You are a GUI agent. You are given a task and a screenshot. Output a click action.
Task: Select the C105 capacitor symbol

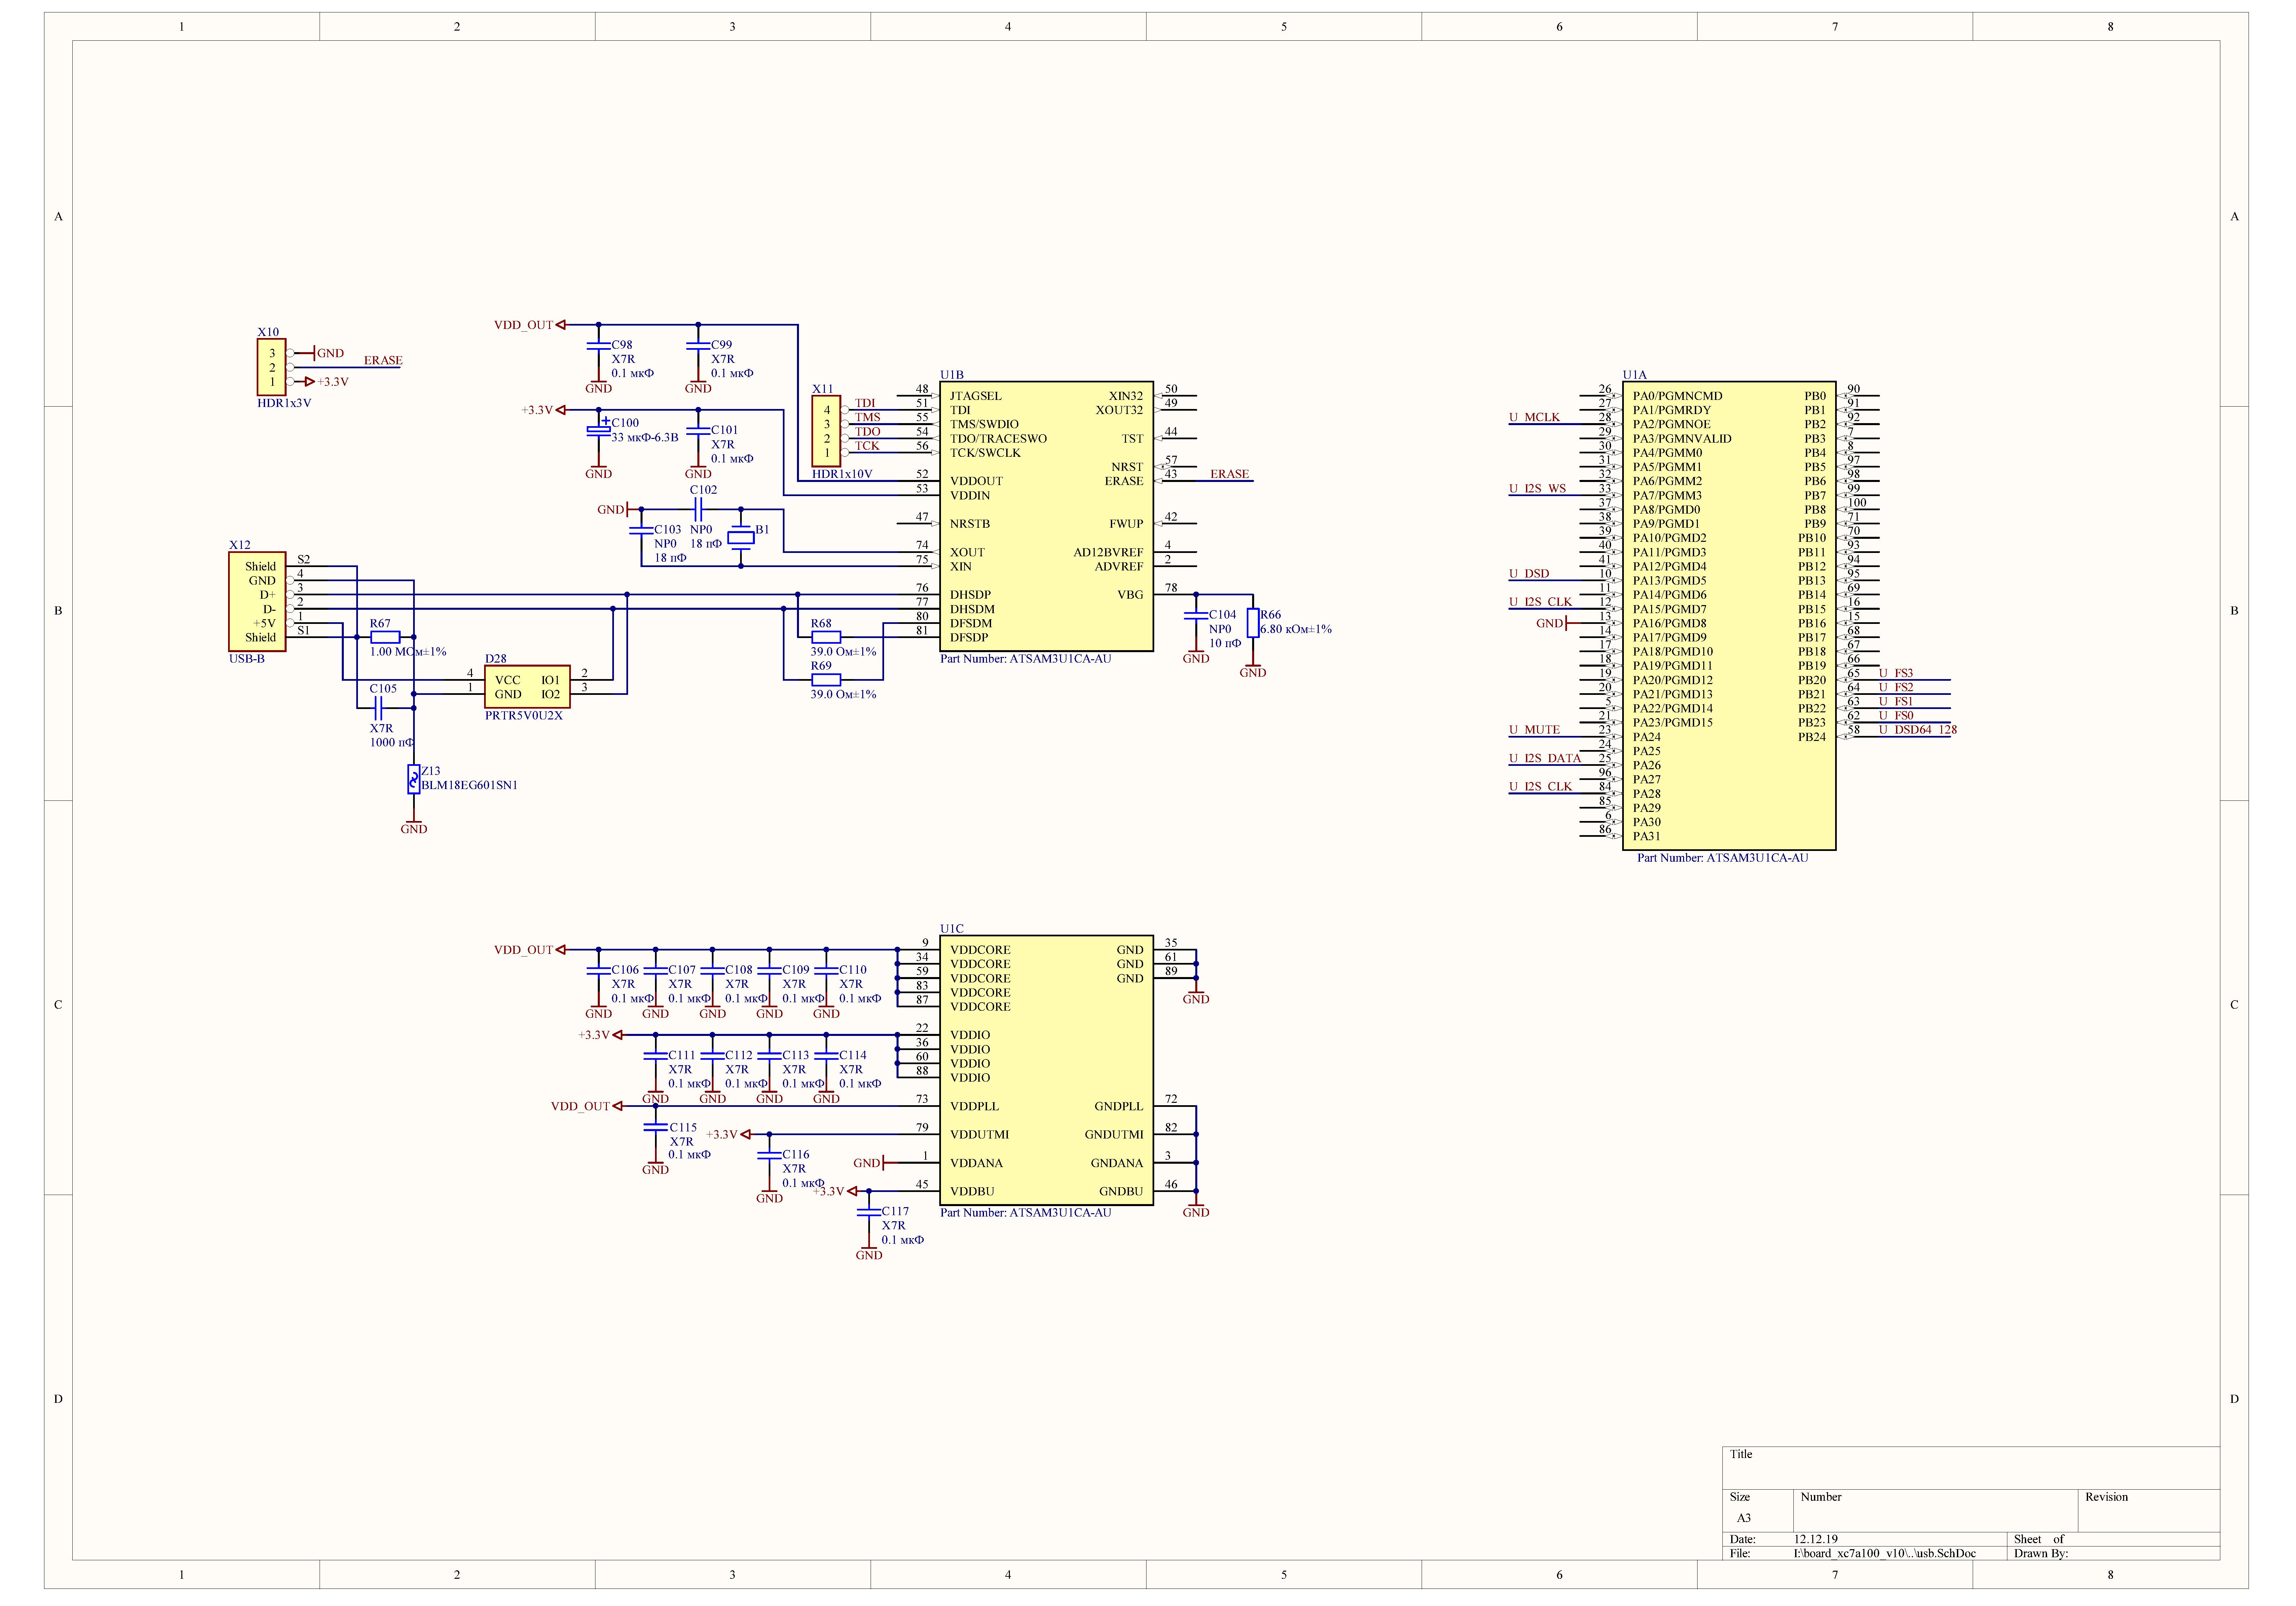(378, 708)
